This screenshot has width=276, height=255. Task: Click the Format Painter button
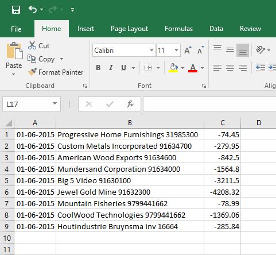point(56,72)
